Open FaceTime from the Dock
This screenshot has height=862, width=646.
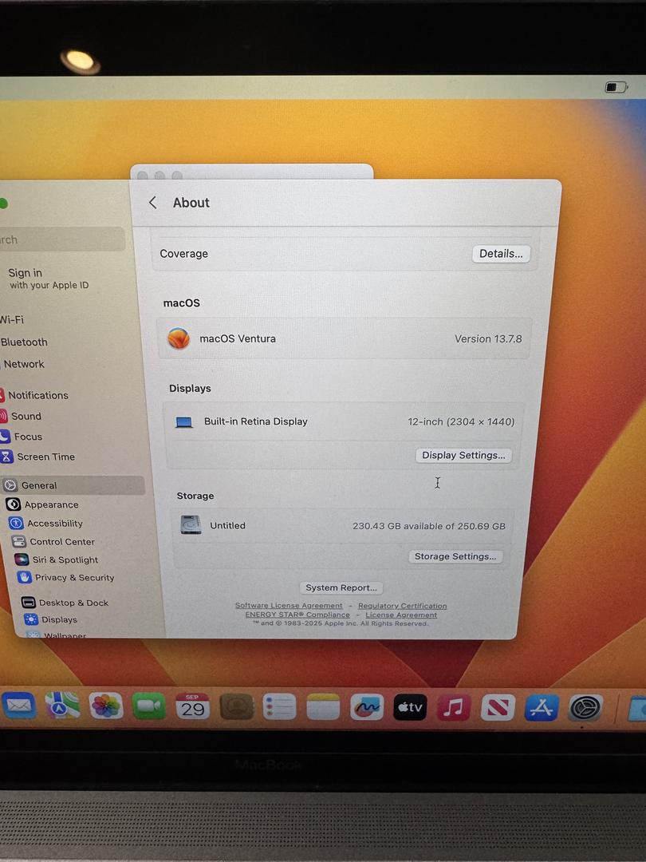point(148,706)
